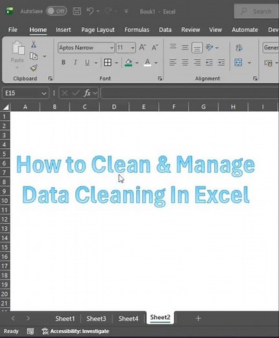Expand the Underline style dropdown arrow

(96, 63)
